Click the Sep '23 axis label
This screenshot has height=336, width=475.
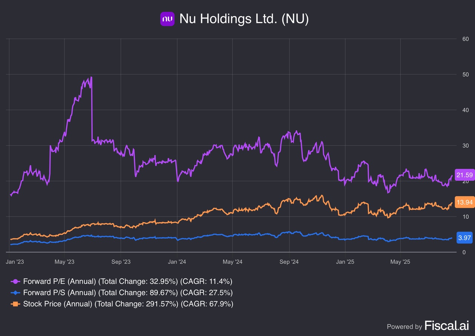[121, 262]
